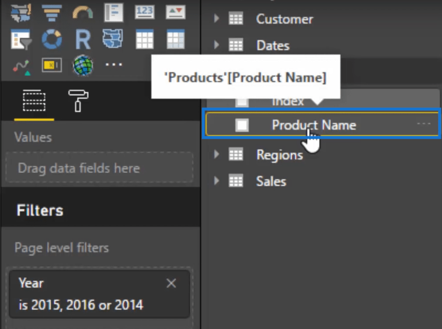
Task: Check the Index field checkbox
Action: tap(242, 103)
